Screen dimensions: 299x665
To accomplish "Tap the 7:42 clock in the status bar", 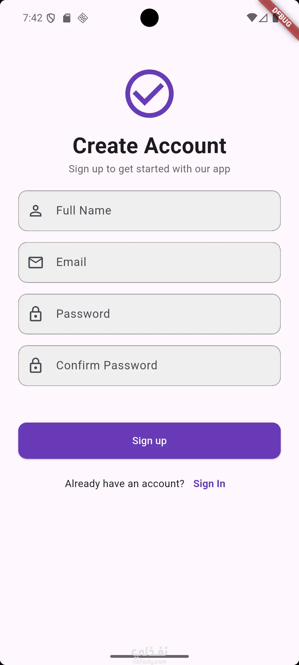I will click(x=33, y=18).
